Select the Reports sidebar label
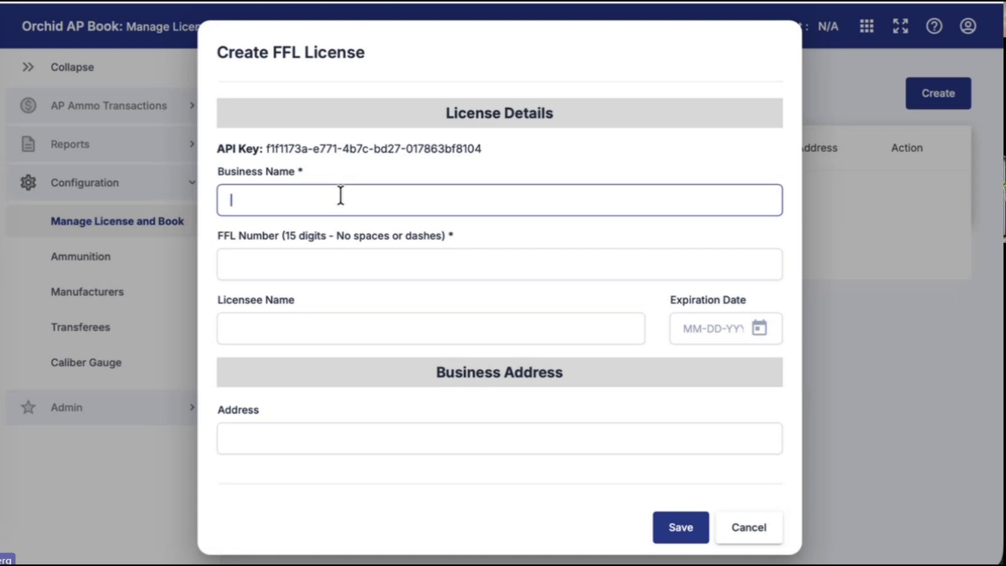Image resolution: width=1006 pixels, height=566 pixels. point(70,144)
